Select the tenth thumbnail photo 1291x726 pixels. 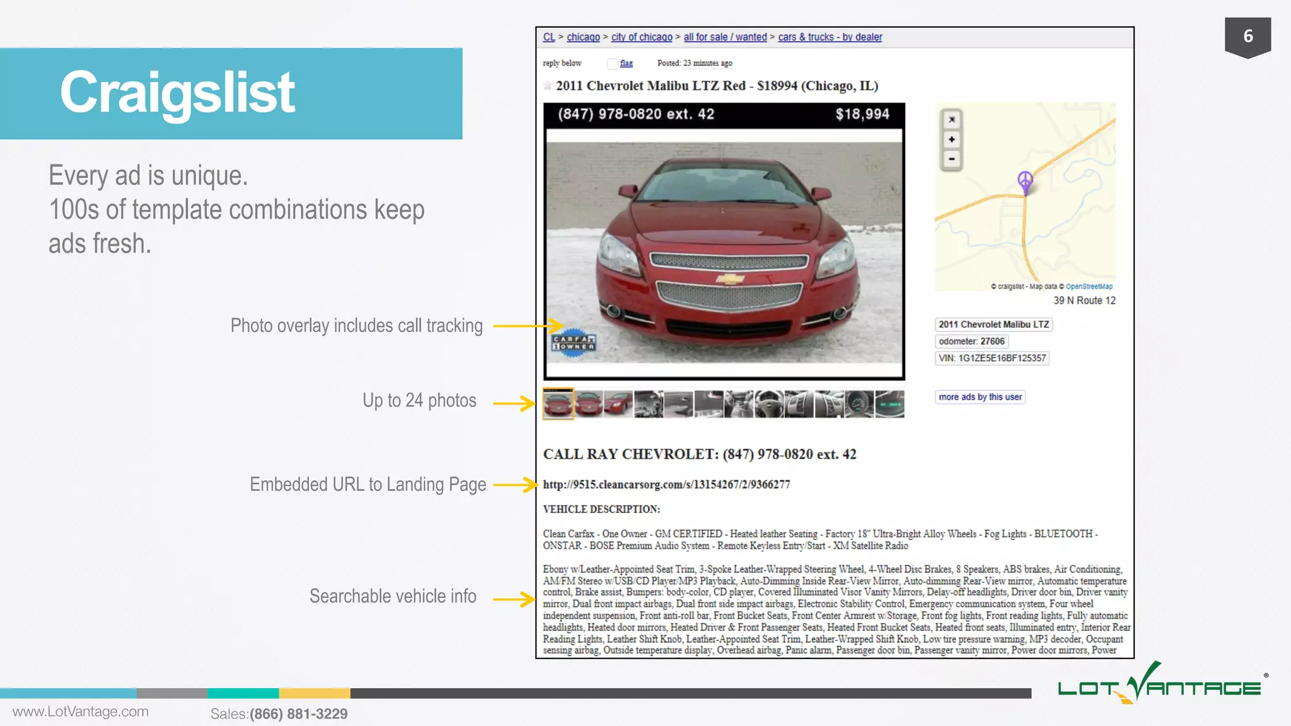pos(829,404)
